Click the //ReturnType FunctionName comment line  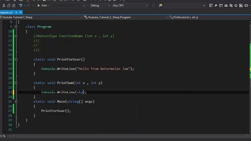point(74,36)
